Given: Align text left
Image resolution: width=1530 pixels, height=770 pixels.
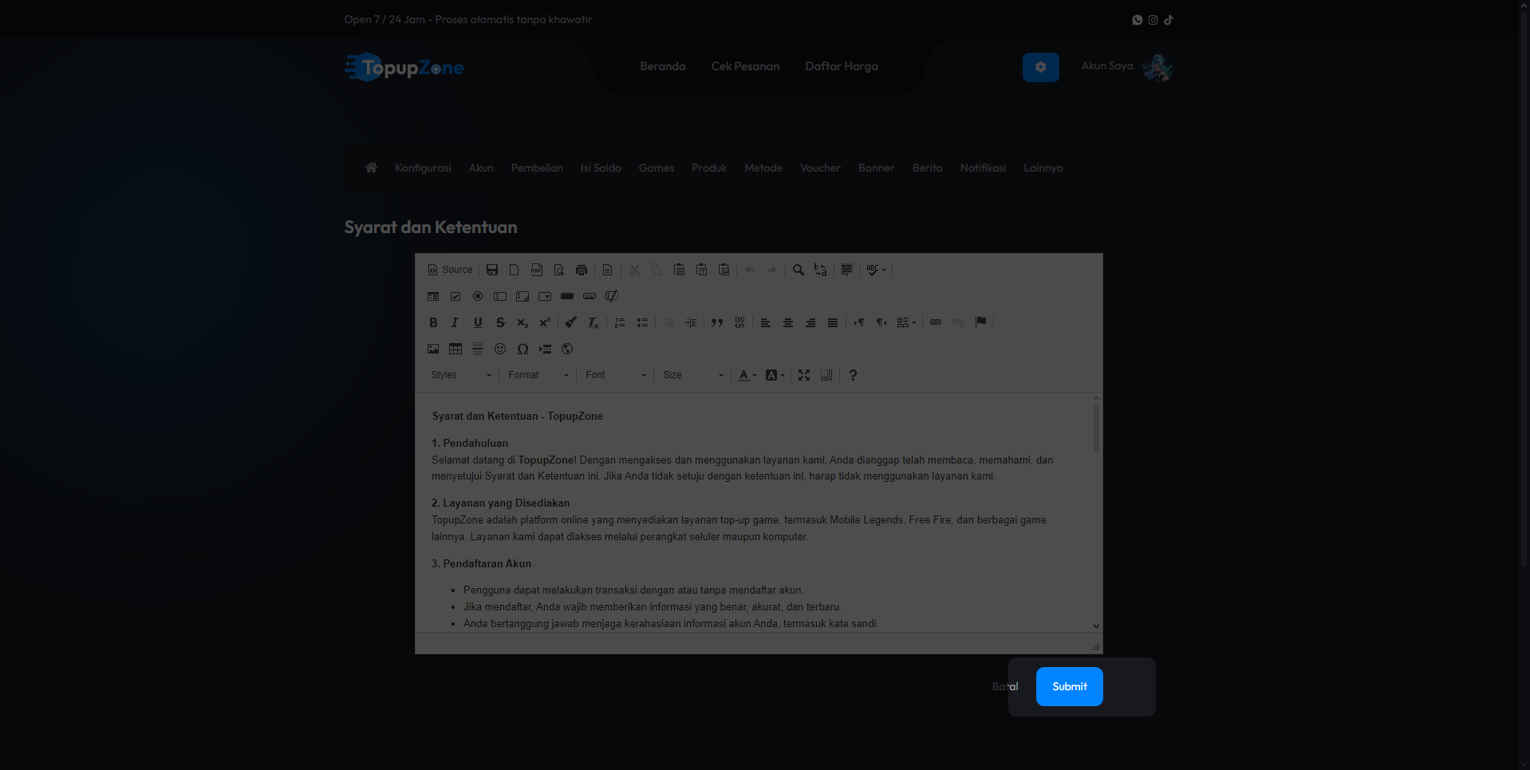Looking at the screenshot, I should 765,322.
